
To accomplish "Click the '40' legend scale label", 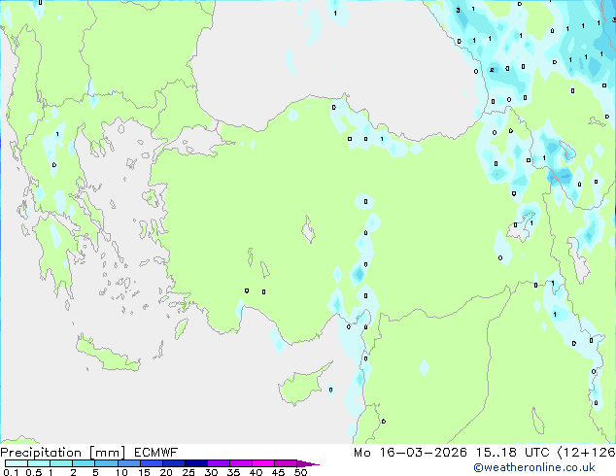I will 256,472.
